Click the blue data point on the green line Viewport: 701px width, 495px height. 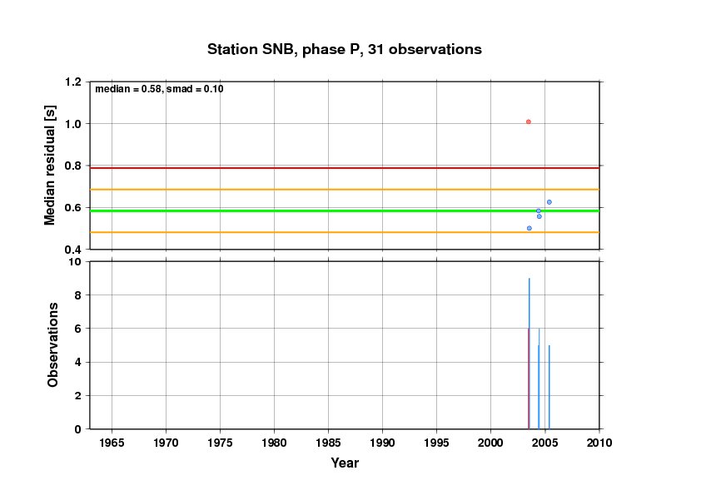pos(539,210)
